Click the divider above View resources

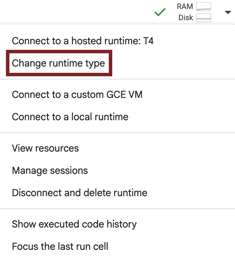pyautogui.click(x=117, y=133)
